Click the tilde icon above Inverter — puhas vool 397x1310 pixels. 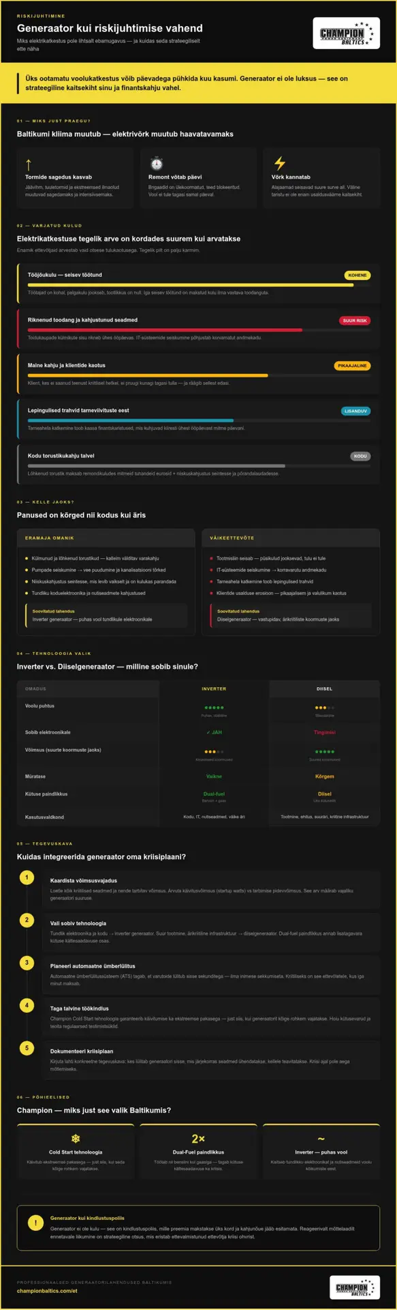[x=321, y=1139]
